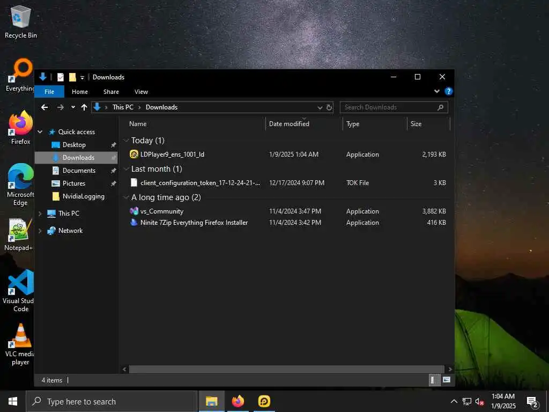The image size is (549, 412).
Task: Select Pictures in navigation pane
Action: pyautogui.click(x=74, y=183)
